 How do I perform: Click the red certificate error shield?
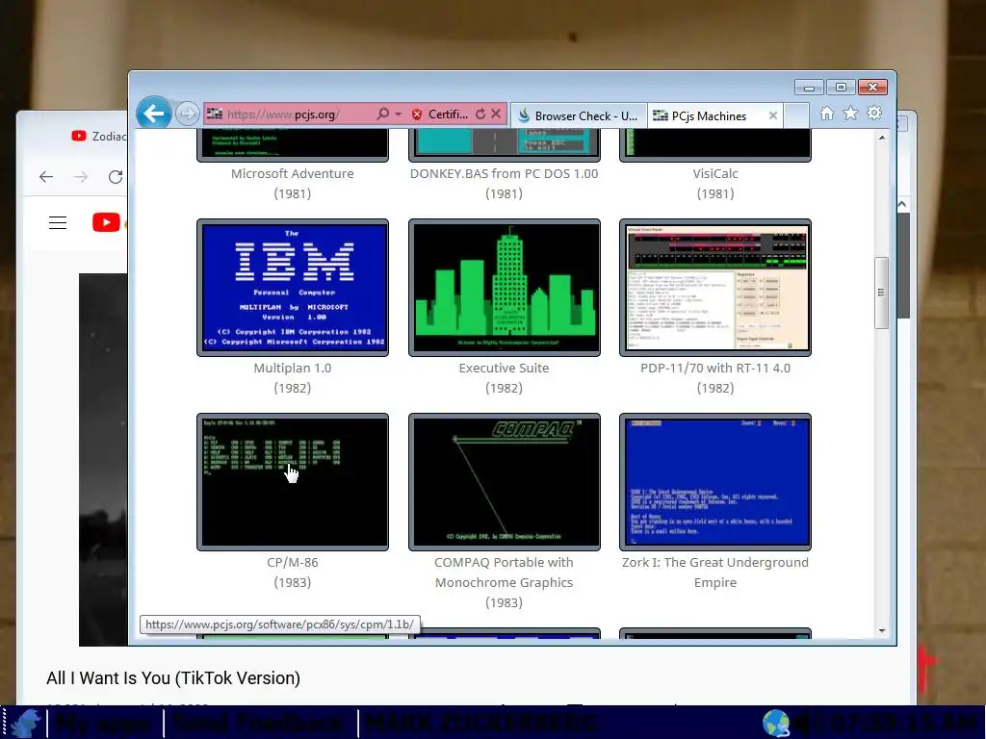(x=416, y=115)
